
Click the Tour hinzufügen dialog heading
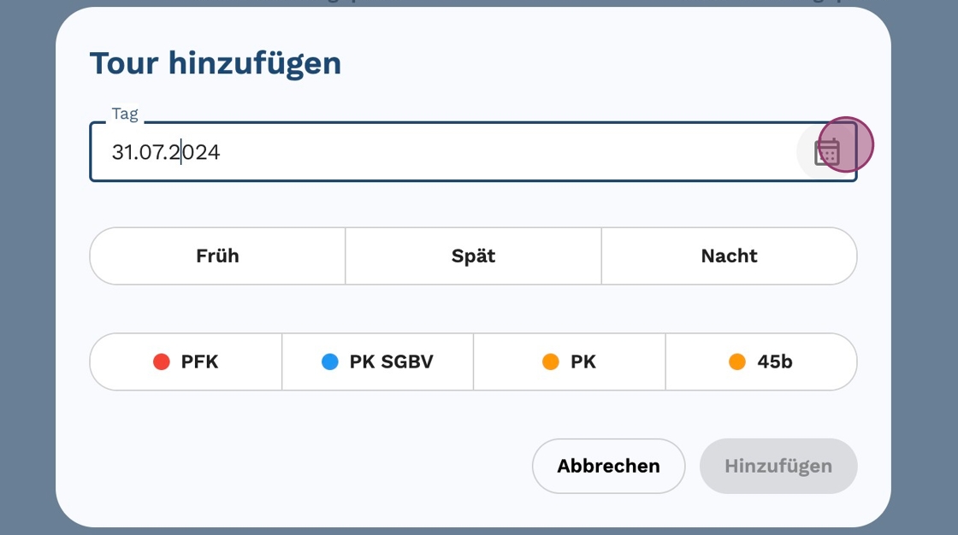(x=216, y=63)
